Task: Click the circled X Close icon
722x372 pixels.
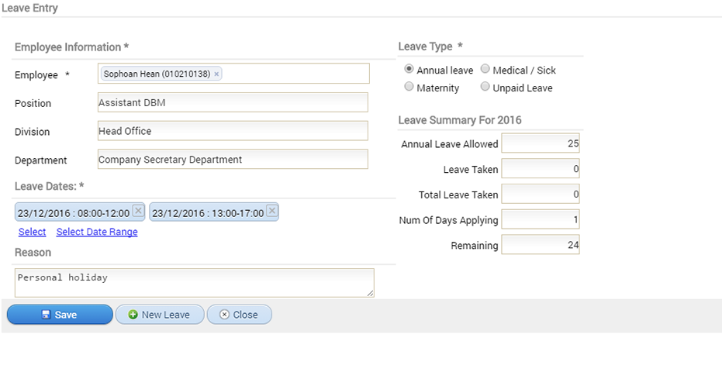Action: click(x=224, y=315)
